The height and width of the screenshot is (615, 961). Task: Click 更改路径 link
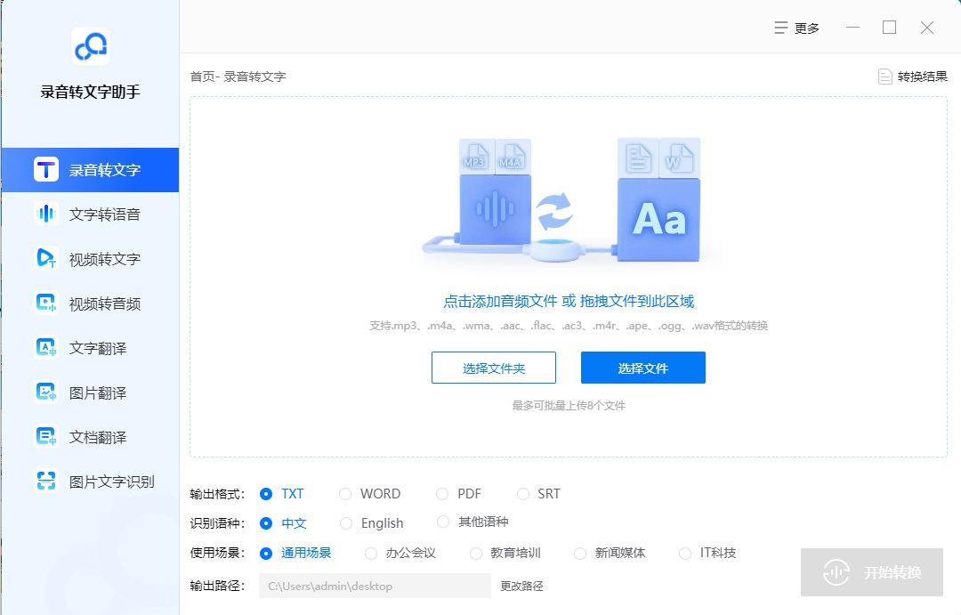click(521, 586)
